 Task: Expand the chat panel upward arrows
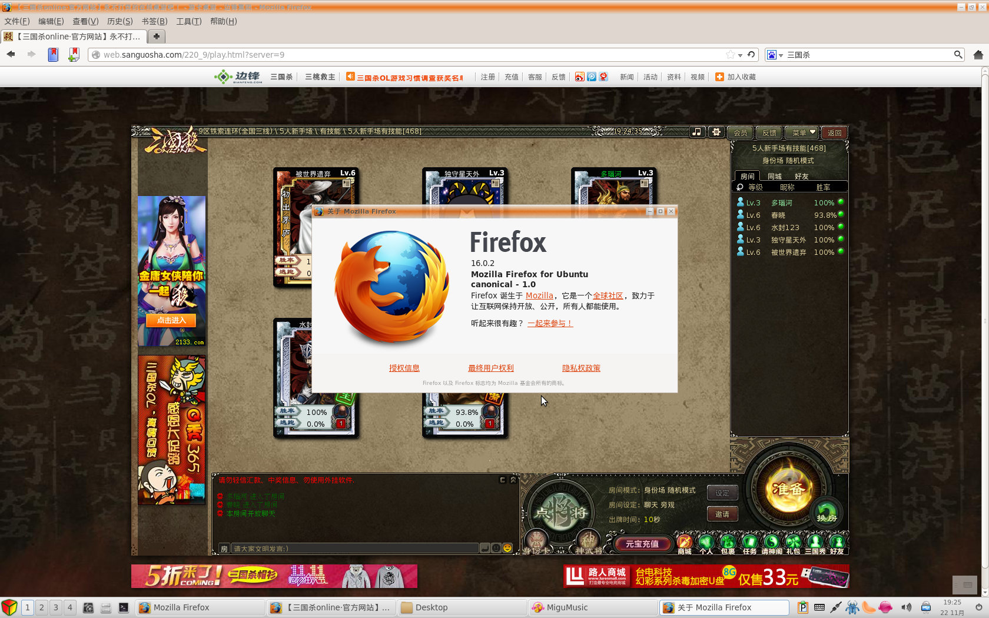coord(513,480)
